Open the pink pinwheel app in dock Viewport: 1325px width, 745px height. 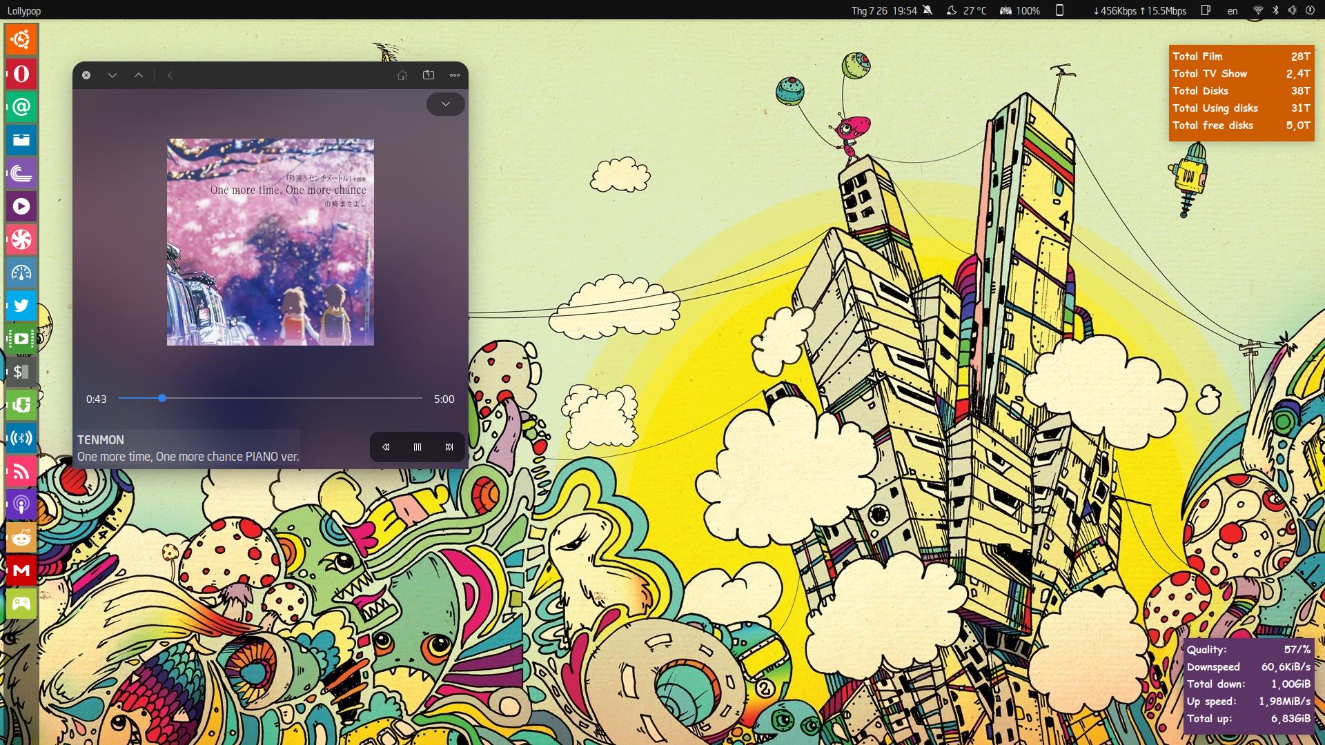pos(21,239)
